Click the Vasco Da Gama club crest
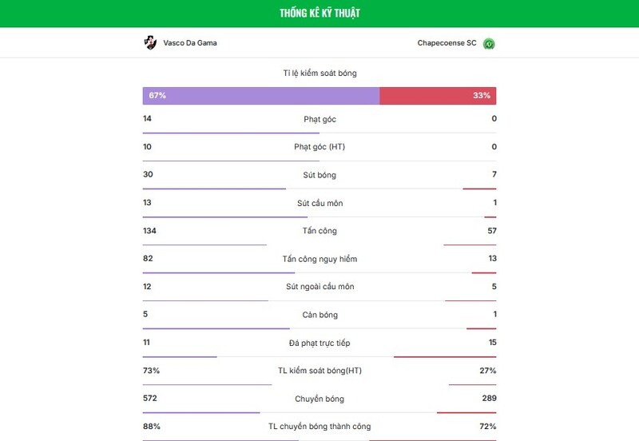 point(149,42)
